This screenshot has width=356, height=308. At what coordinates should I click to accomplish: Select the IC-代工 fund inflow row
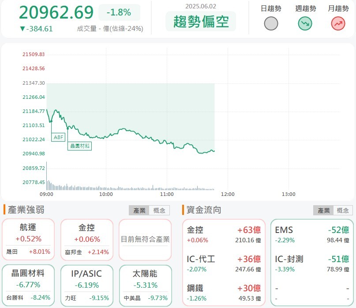coord(224,263)
